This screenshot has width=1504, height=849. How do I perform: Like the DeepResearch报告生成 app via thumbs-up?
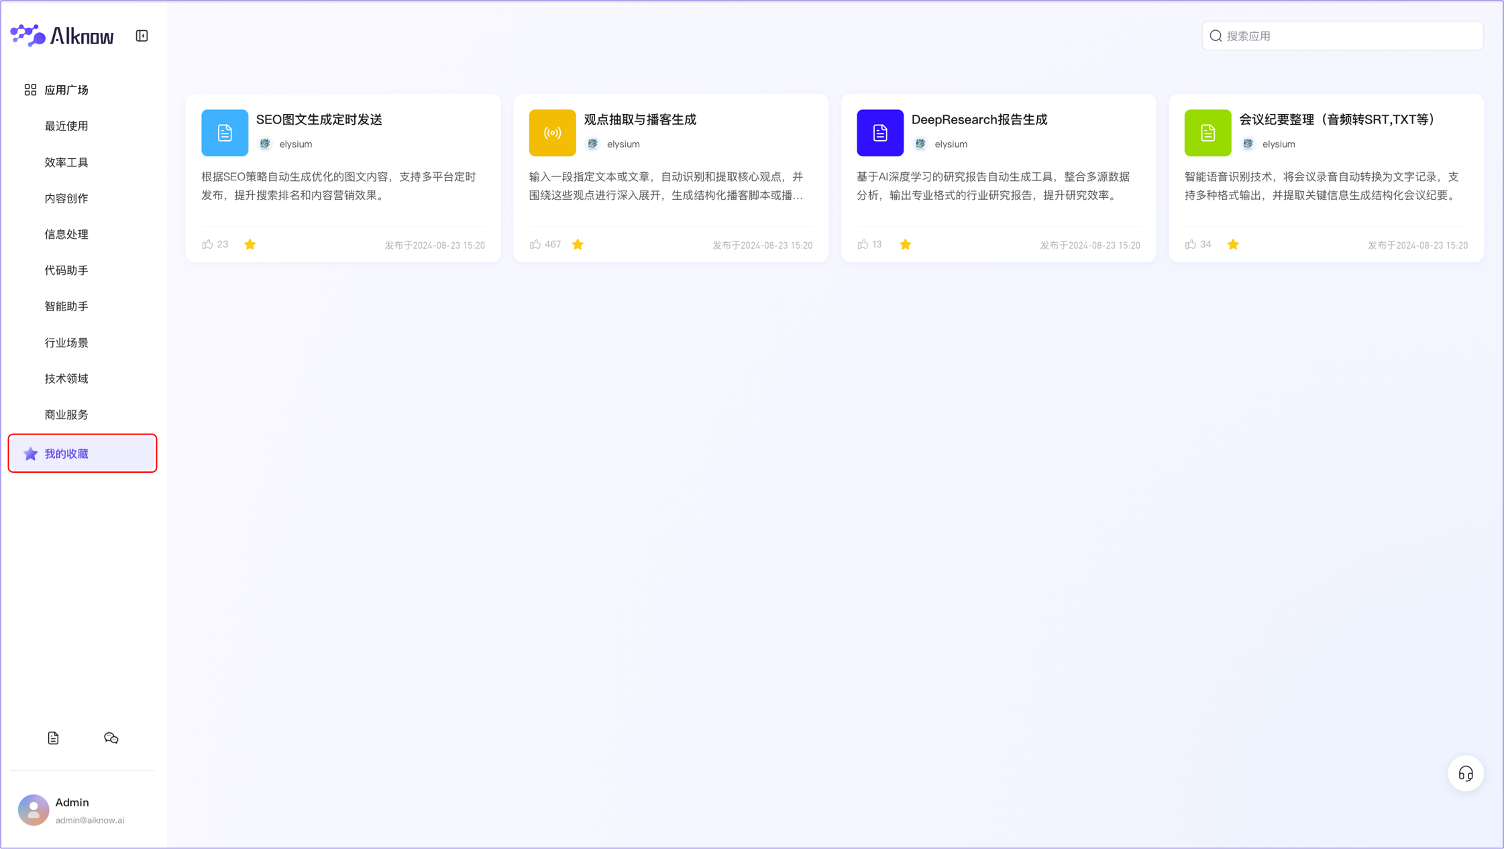point(864,244)
